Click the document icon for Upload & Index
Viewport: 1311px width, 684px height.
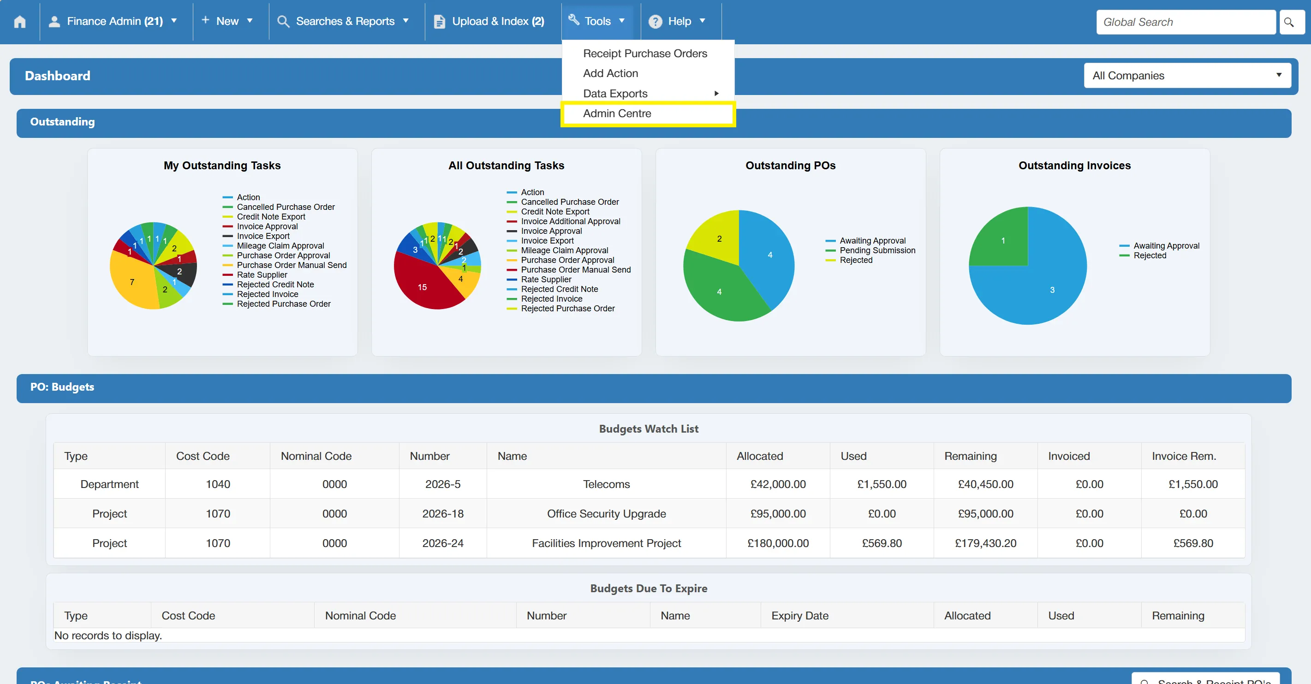pyautogui.click(x=439, y=21)
